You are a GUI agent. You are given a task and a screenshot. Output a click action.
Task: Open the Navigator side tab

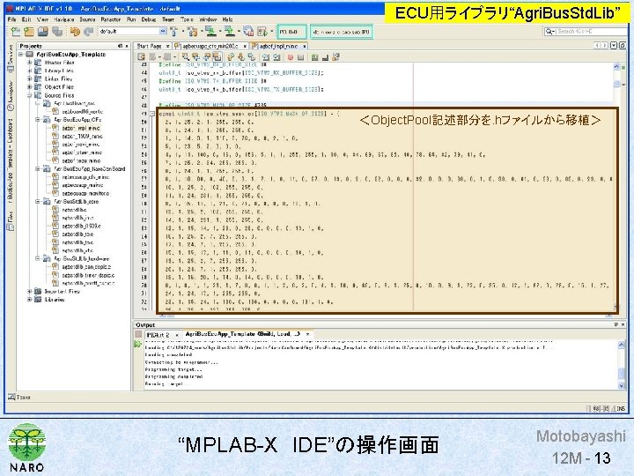coord(11,95)
